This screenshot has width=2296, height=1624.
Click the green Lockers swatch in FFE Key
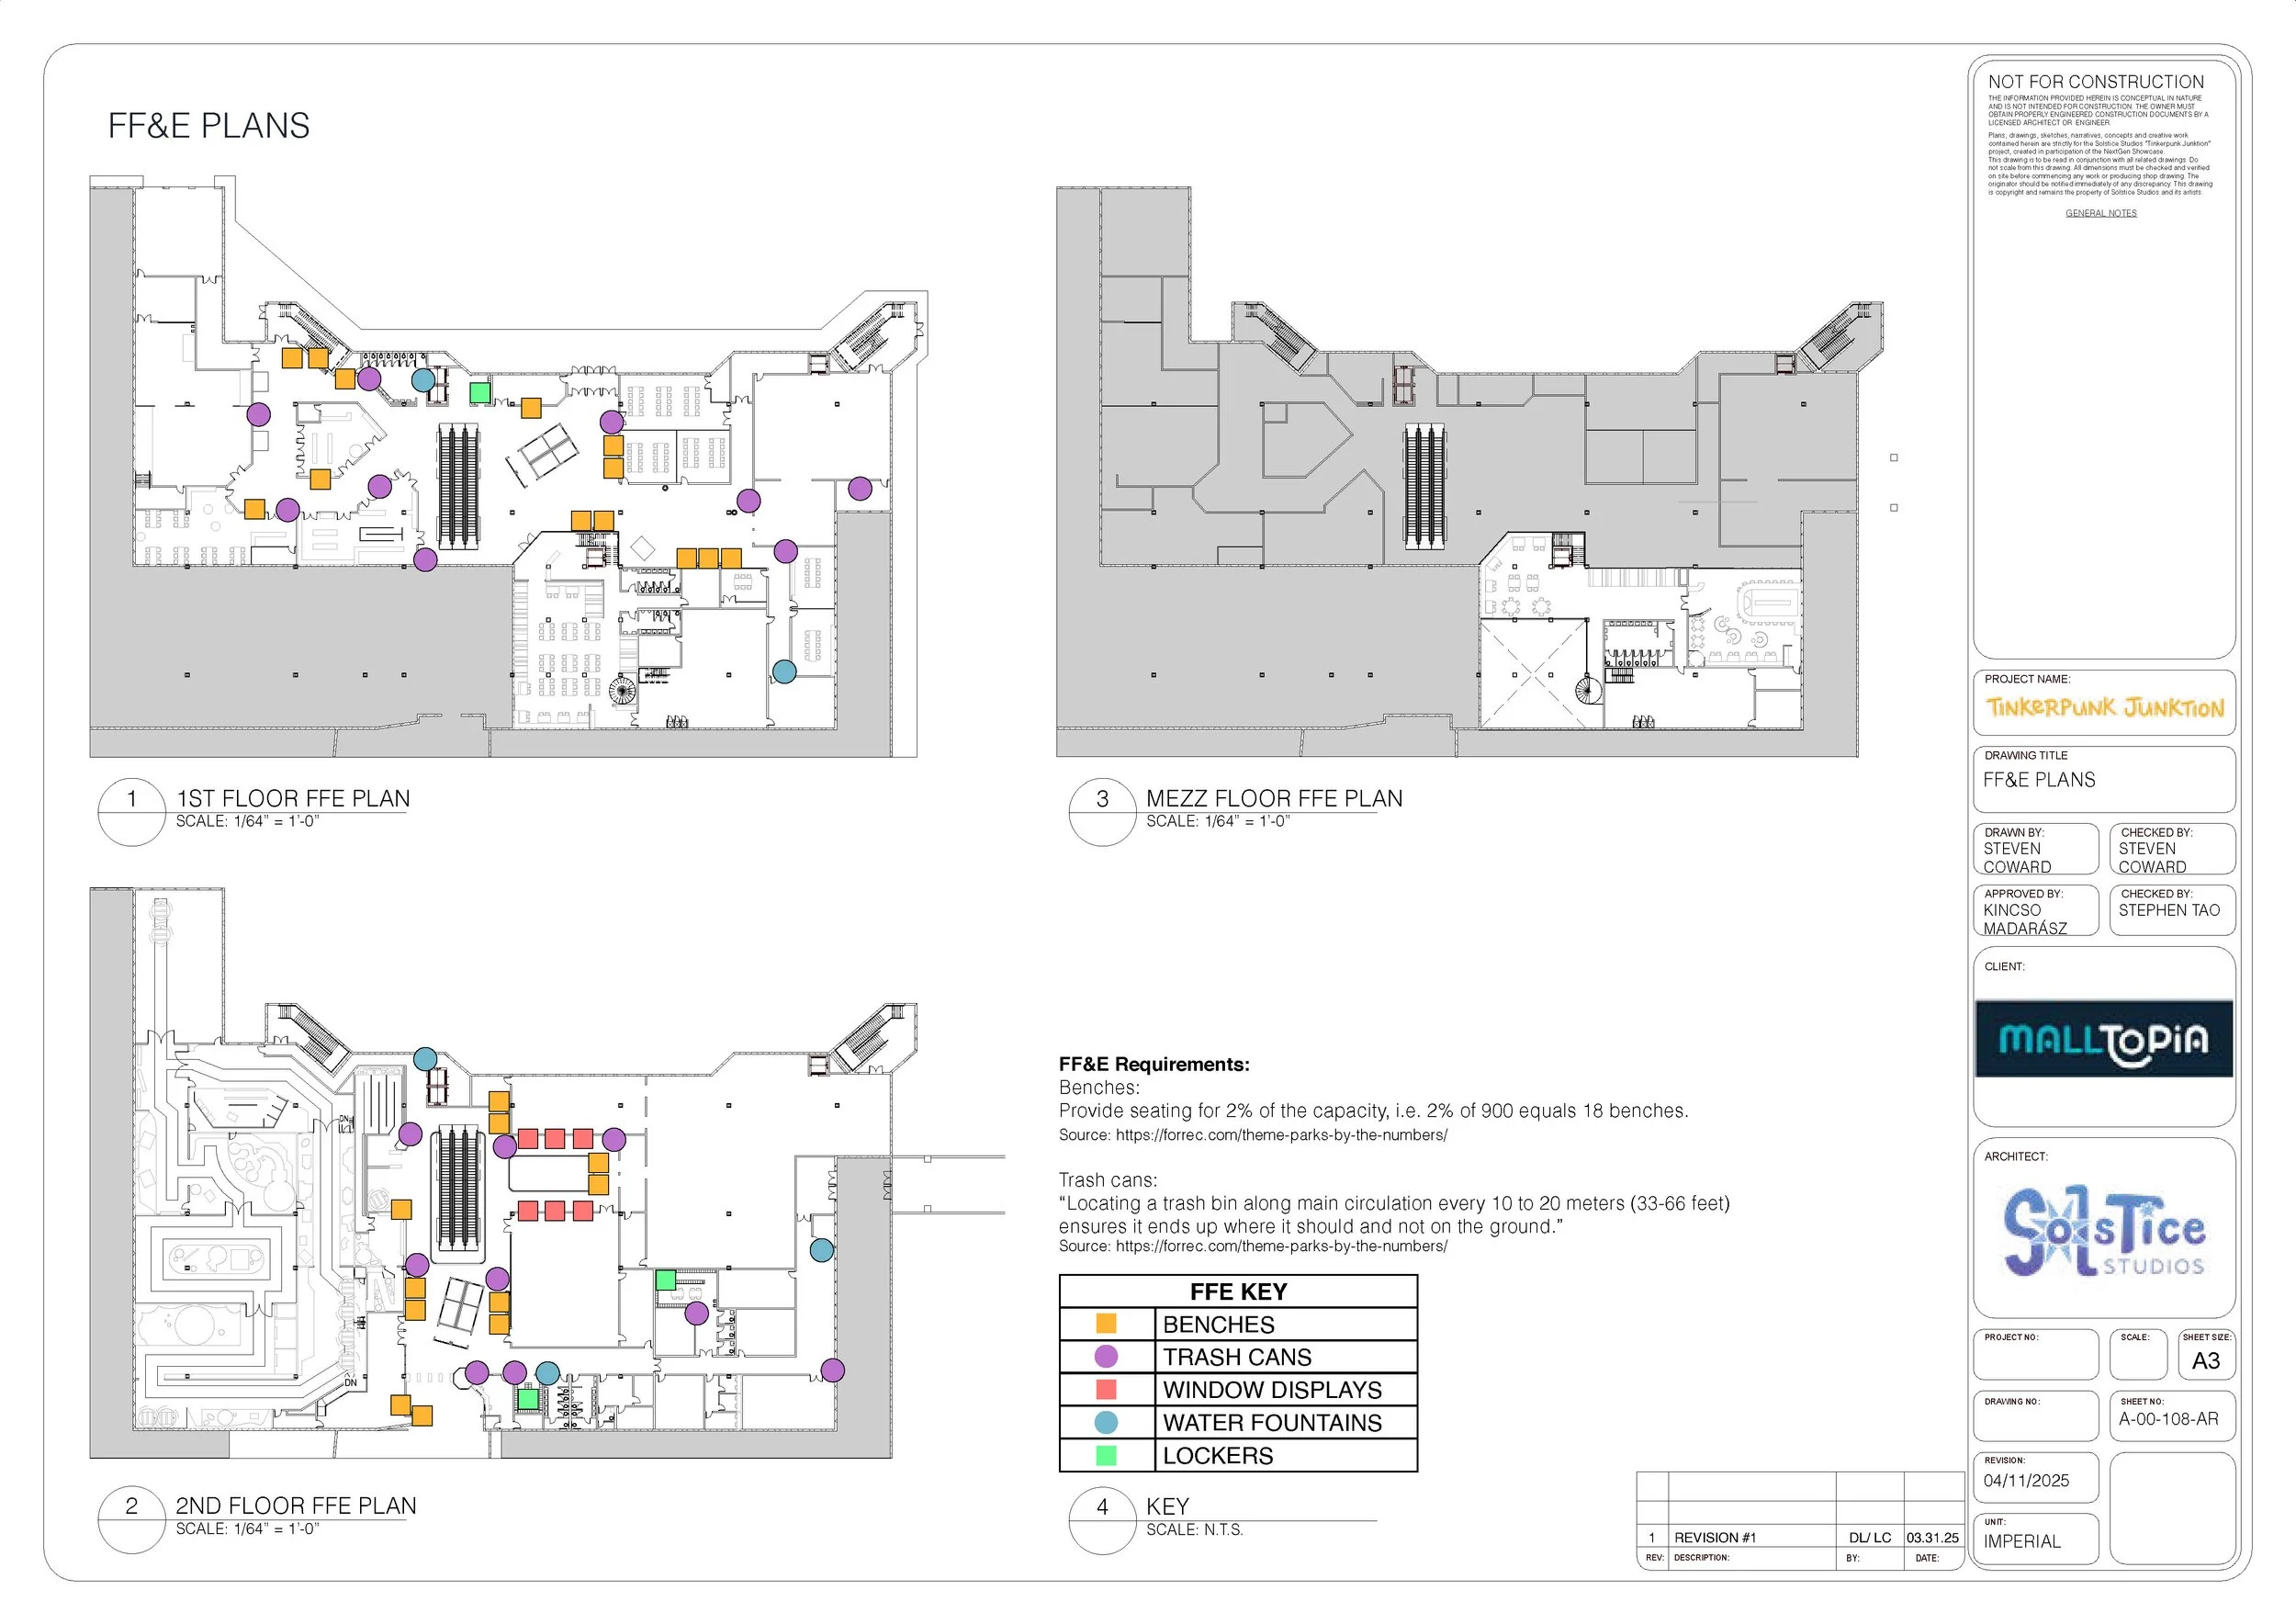click(x=1106, y=1455)
